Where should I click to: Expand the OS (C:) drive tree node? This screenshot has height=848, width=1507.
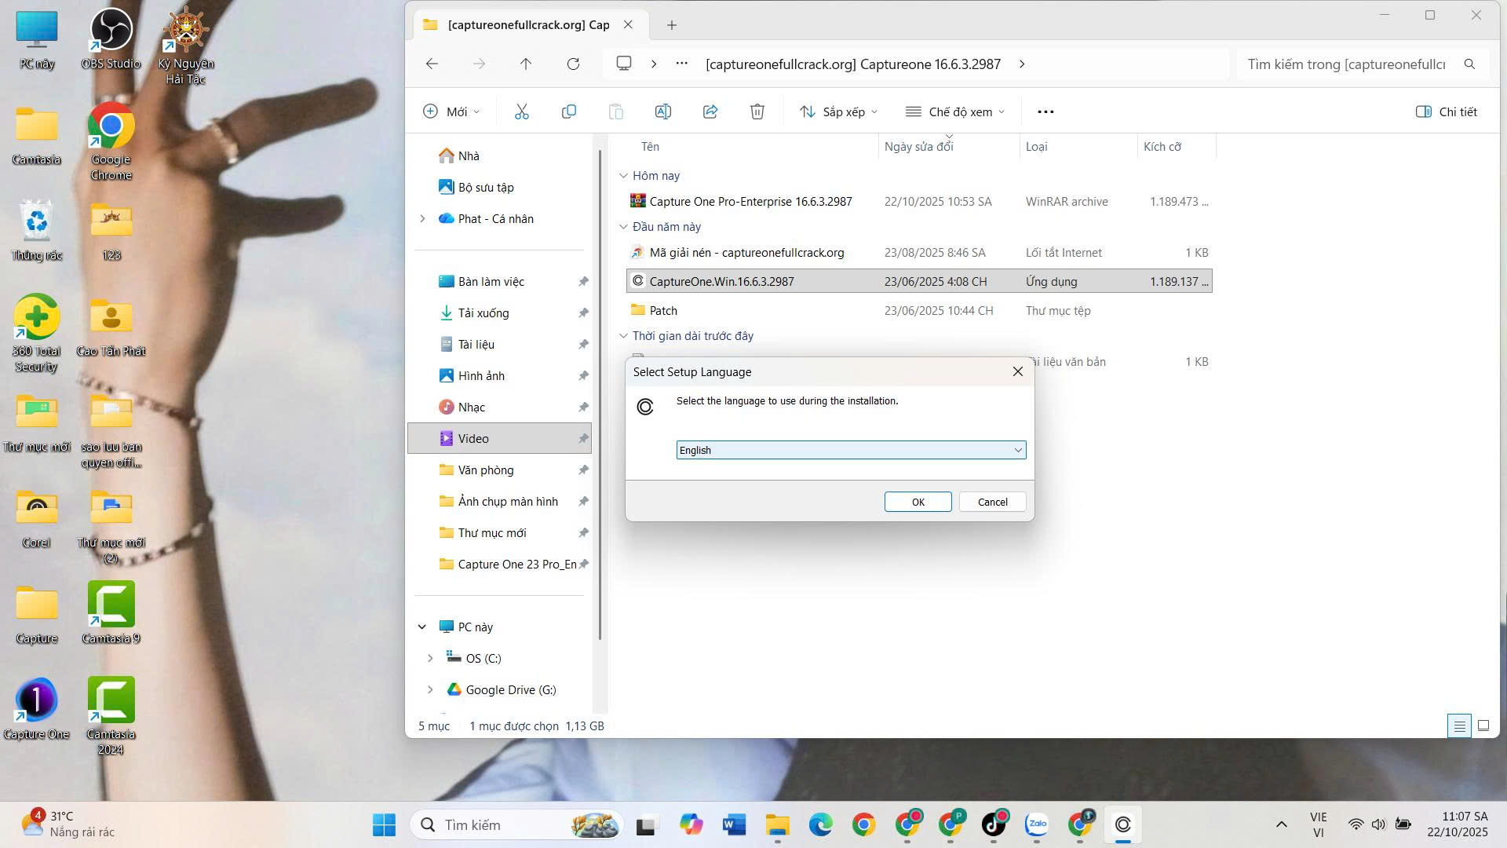click(430, 658)
